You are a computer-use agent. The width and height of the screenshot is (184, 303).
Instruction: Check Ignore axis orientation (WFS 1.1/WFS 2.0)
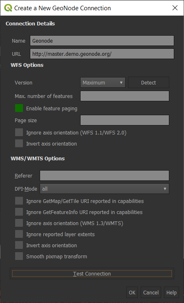(x=19, y=132)
